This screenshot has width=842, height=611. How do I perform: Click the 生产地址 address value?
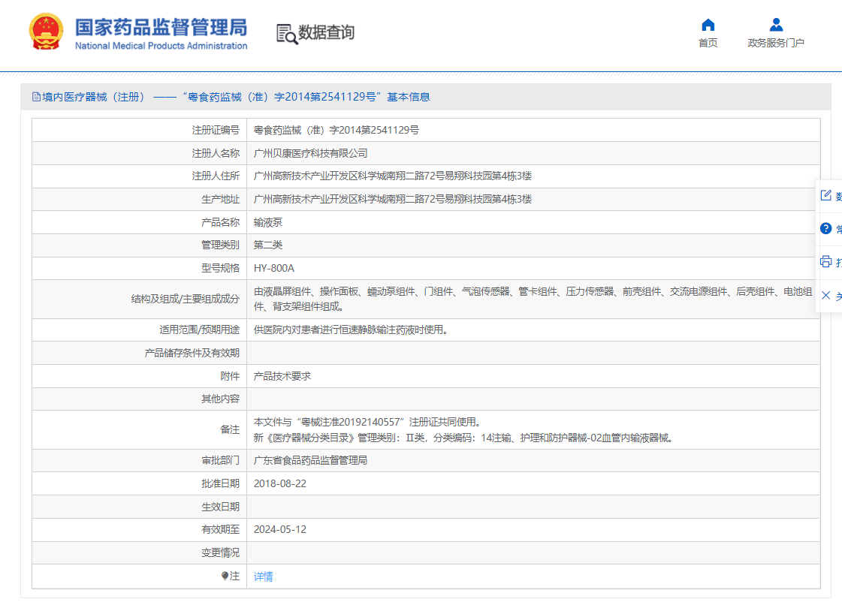[393, 199]
